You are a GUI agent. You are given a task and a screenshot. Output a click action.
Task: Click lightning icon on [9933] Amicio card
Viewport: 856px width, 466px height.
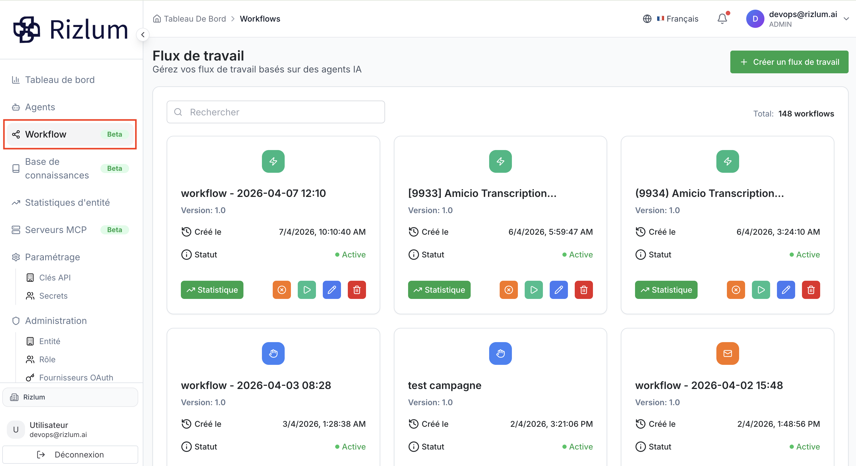[501, 161]
